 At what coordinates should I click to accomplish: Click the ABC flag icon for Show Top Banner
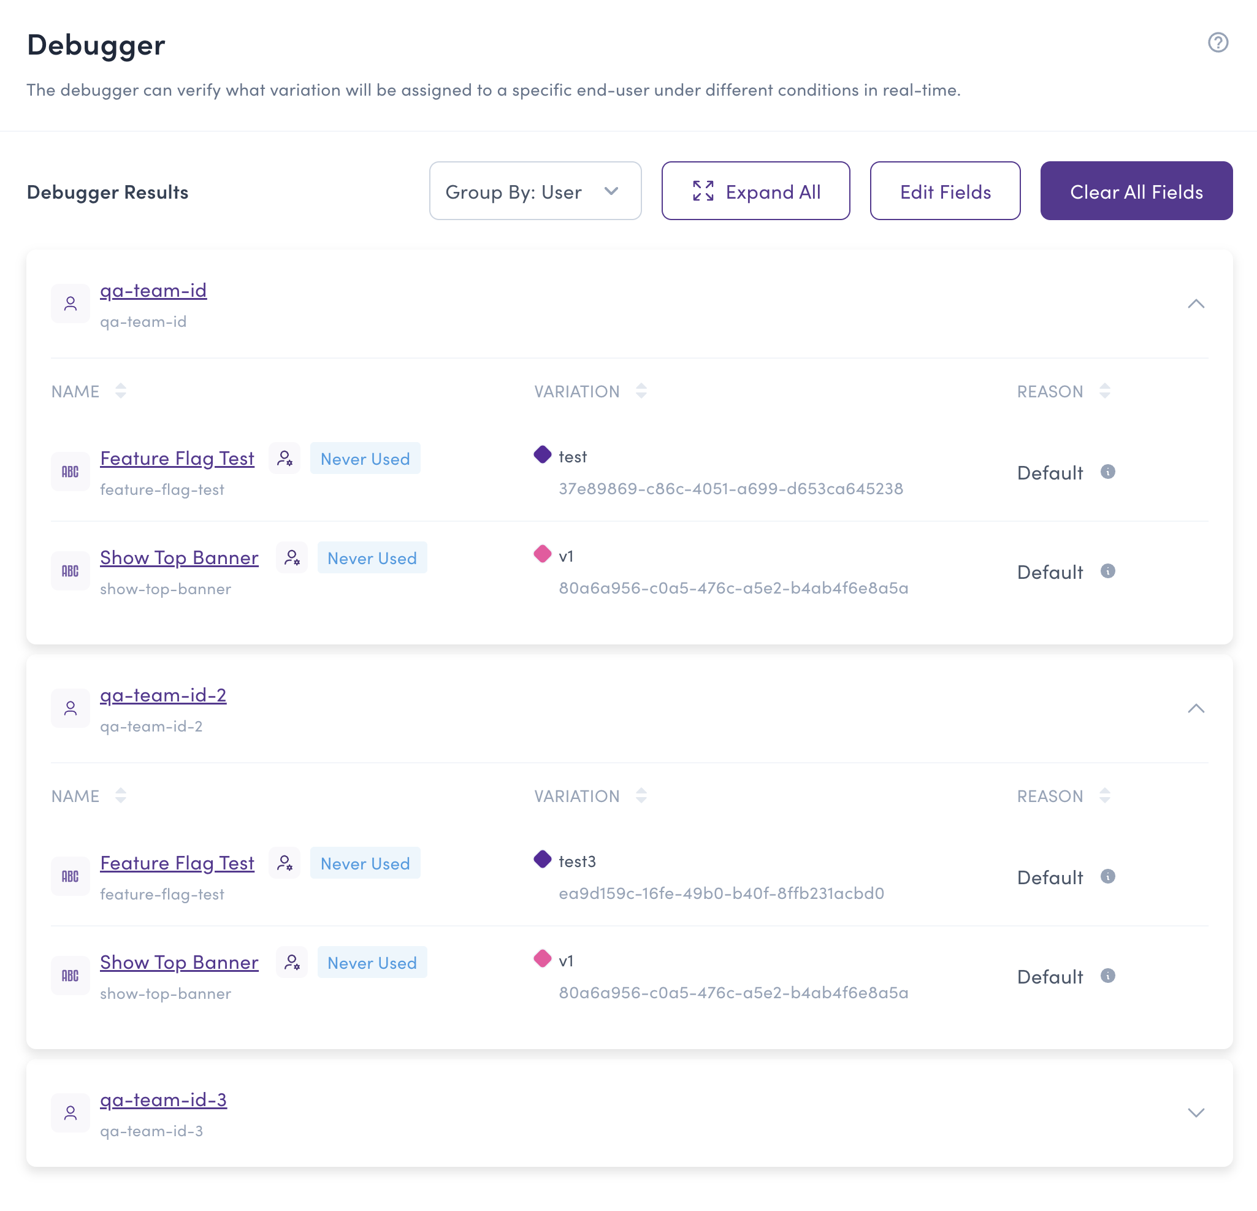(x=70, y=570)
